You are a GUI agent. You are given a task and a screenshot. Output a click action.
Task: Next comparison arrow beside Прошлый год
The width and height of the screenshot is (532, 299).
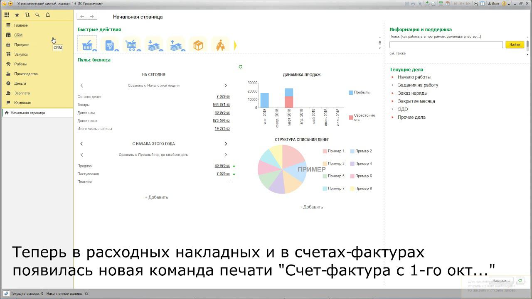(226, 155)
